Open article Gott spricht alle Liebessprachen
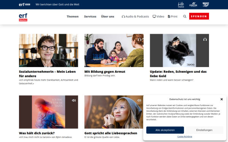228x142 pixels. click(111, 133)
